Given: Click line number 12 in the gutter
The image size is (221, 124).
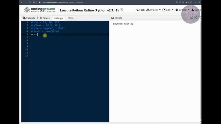Looking at the screenshot, I should point(27,55).
